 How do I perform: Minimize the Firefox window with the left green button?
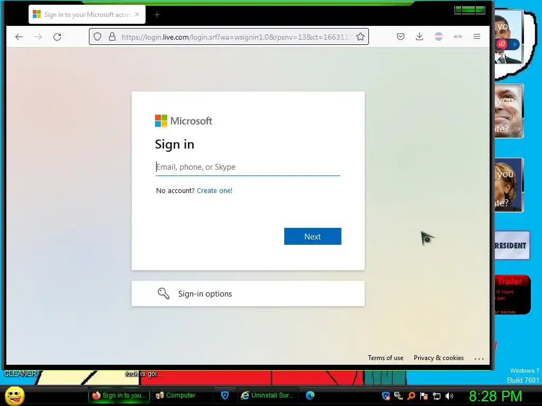[458, 10]
